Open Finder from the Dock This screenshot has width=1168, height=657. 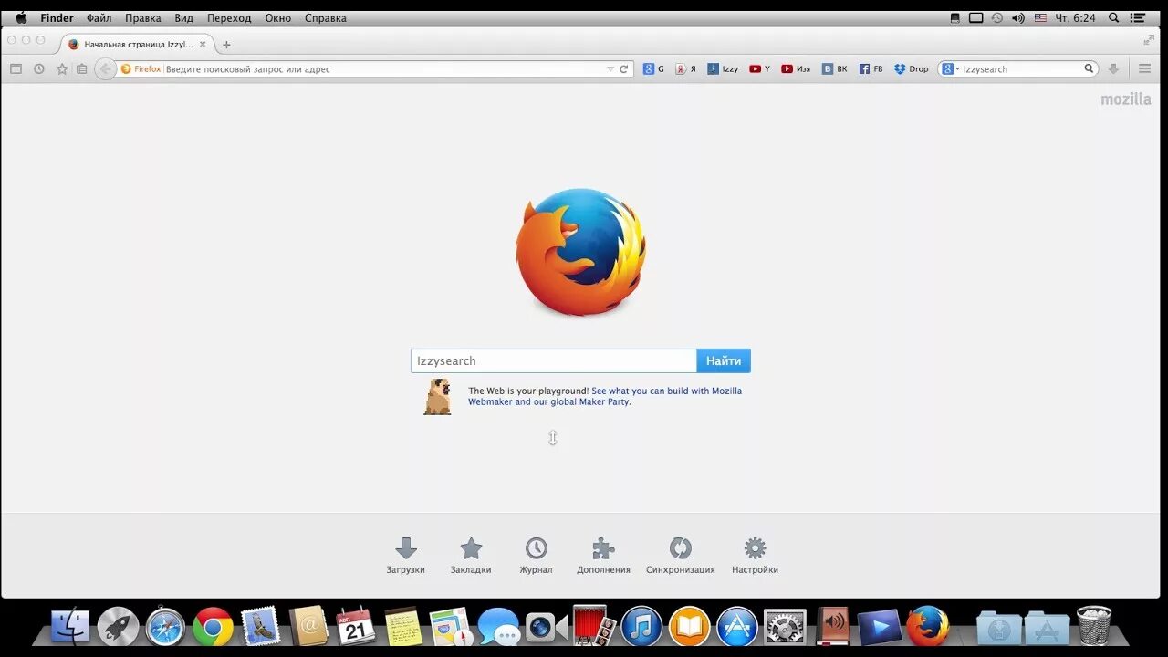[70, 627]
